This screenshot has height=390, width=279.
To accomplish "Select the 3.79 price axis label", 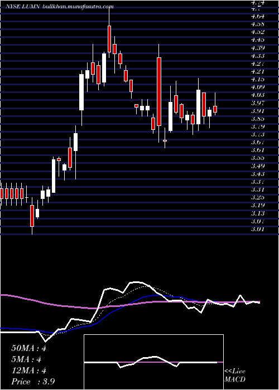I will (258, 127).
